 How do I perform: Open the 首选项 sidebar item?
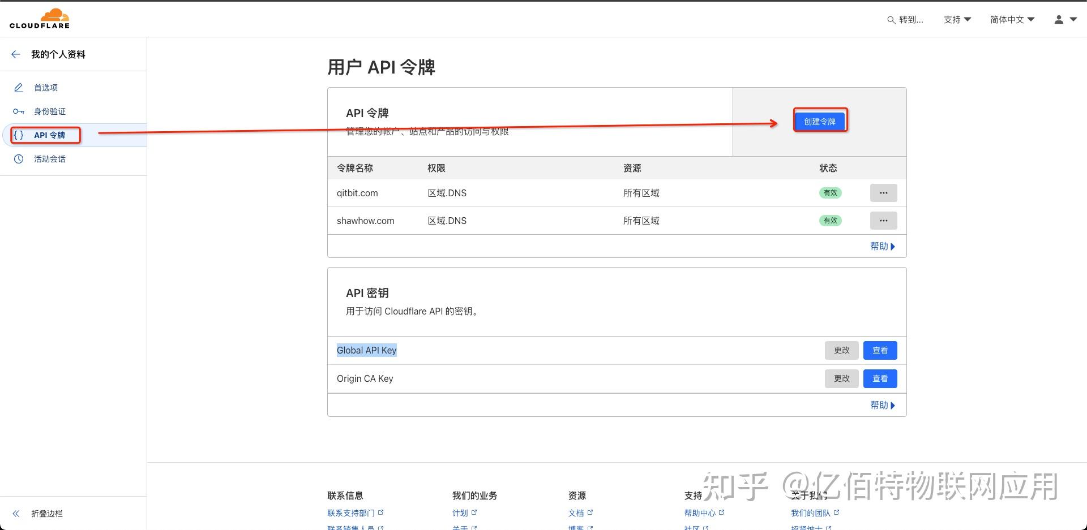pyautogui.click(x=46, y=88)
